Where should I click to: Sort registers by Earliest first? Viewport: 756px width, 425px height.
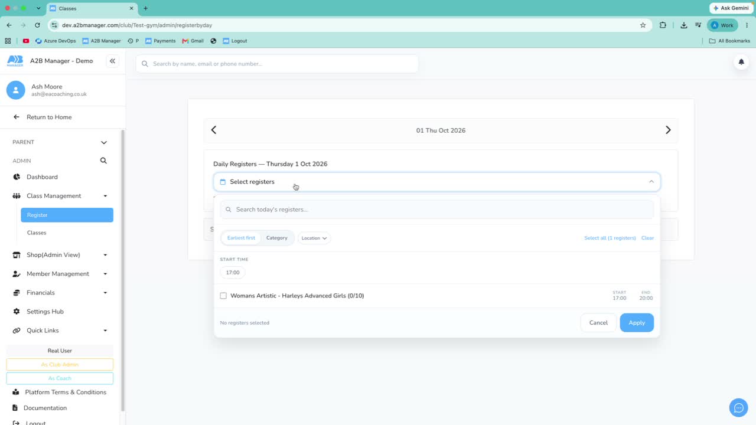pos(241,238)
